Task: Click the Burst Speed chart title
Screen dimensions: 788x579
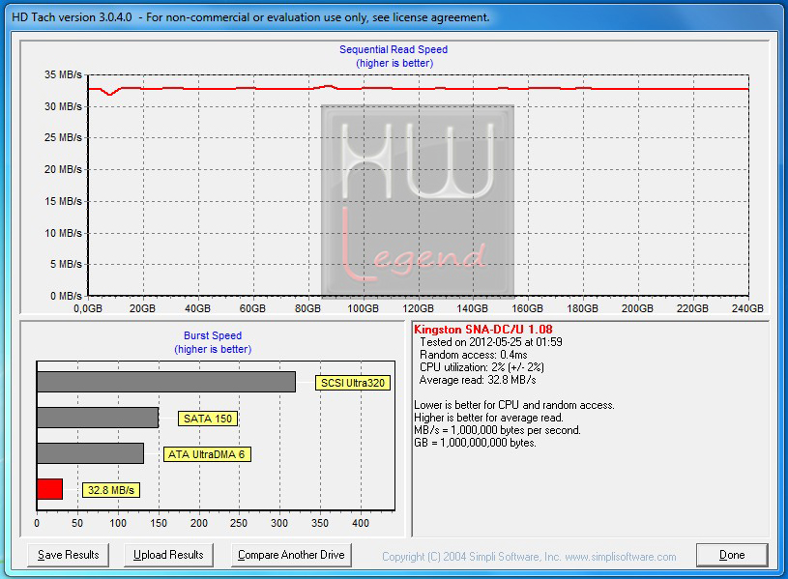Action: click(213, 335)
